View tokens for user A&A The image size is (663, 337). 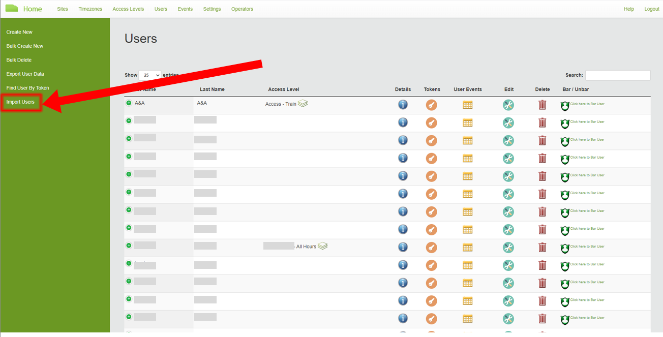tap(431, 104)
